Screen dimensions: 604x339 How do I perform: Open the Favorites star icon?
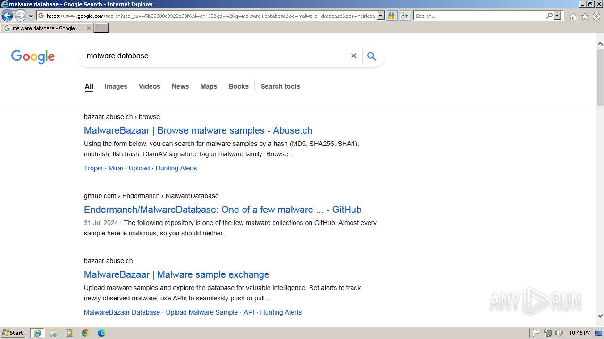click(x=585, y=16)
